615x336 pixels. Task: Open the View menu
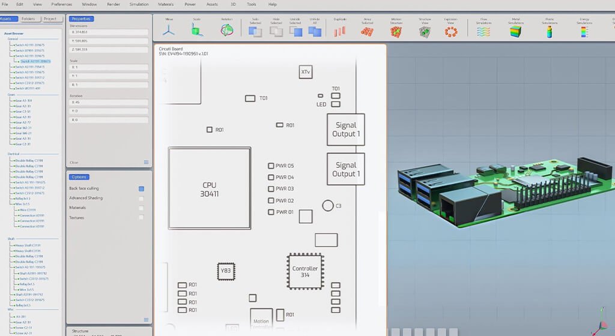[37, 4]
